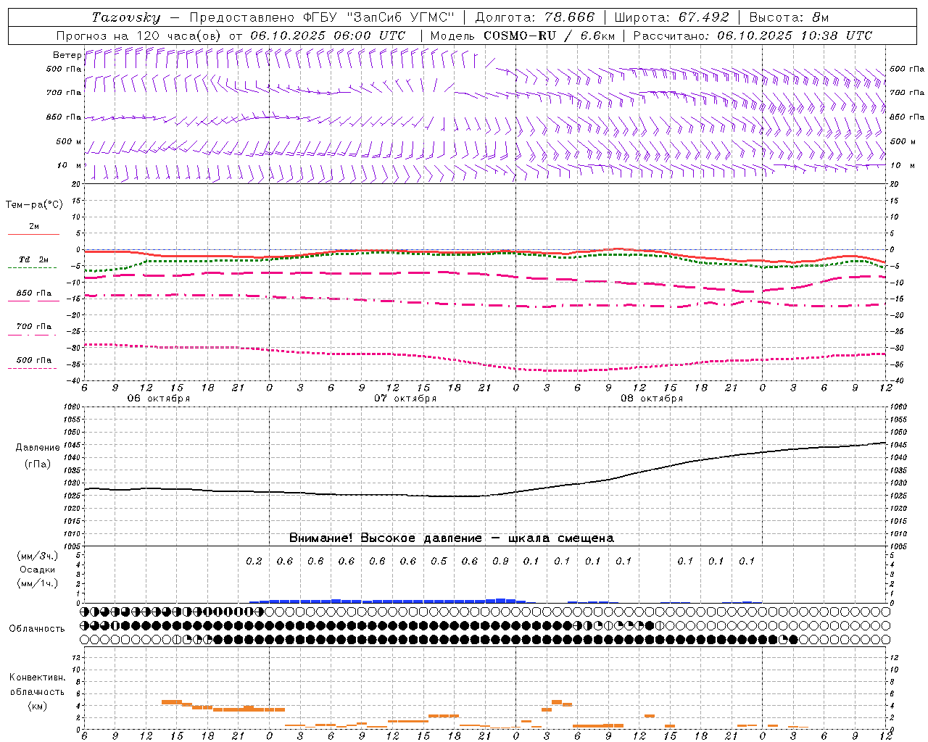Select the text Предоставлено ФГБУ "ЗапСиб УГМС"

pyautogui.click(x=321, y=17)
